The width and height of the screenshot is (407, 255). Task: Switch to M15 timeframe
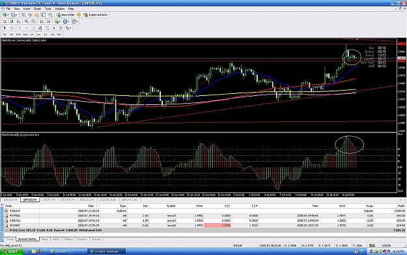point(18,35)
